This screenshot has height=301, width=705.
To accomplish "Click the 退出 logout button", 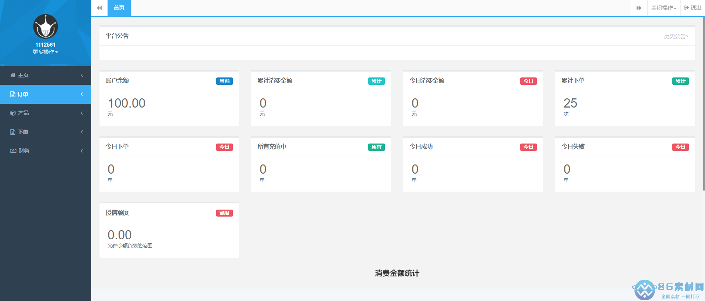I will click(x=693, y=8).
